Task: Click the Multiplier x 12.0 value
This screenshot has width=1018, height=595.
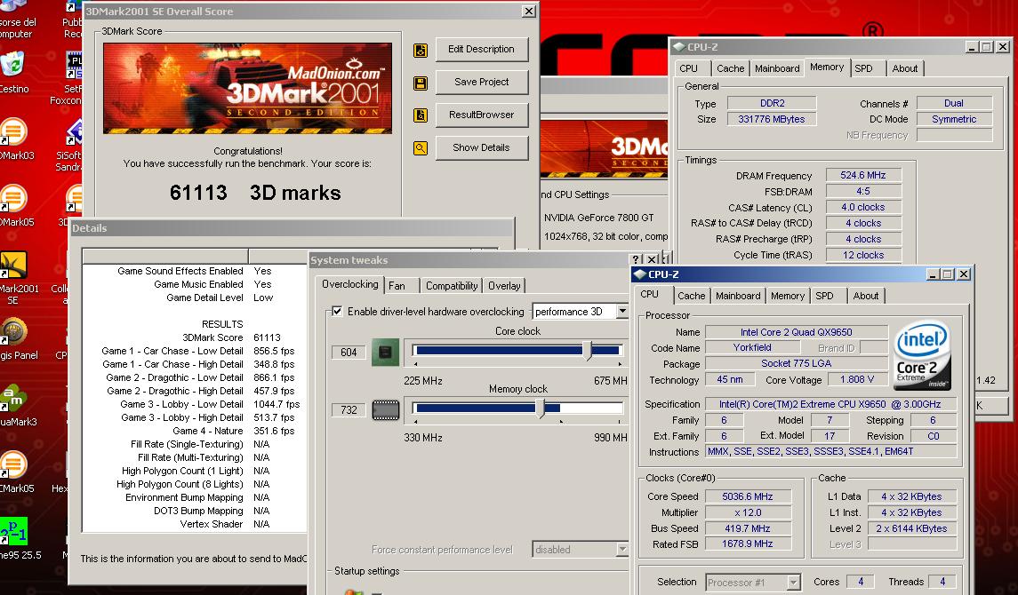Action: click(747, 512)
